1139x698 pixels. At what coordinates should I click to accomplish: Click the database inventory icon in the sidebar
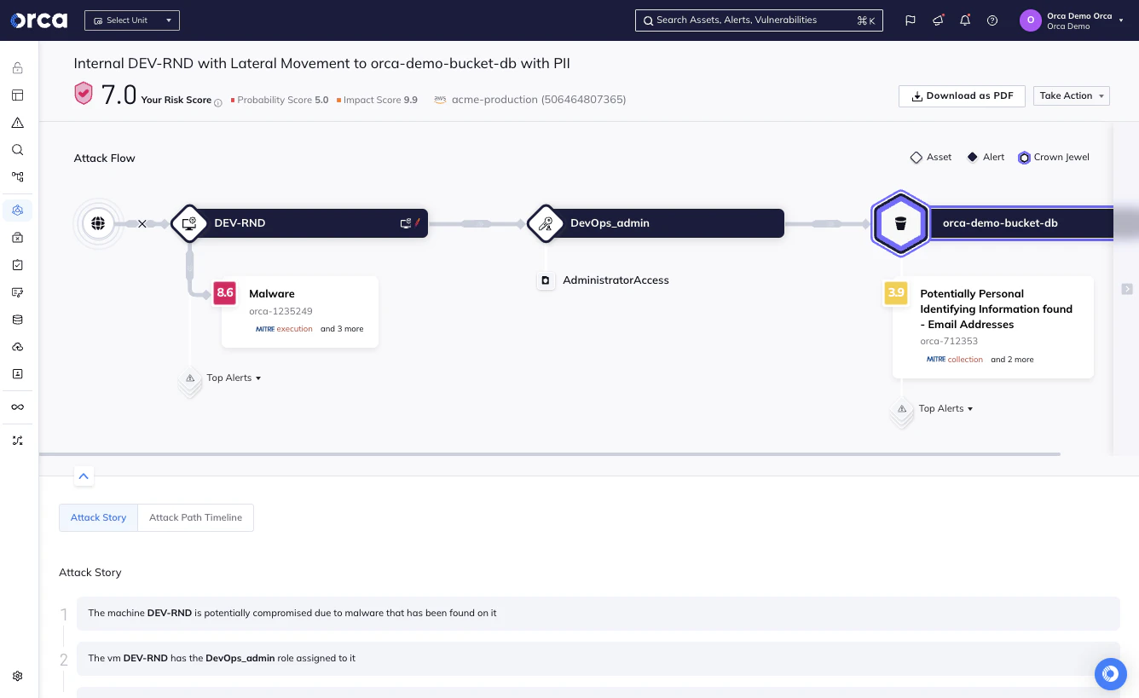click(x=17, y=319)
